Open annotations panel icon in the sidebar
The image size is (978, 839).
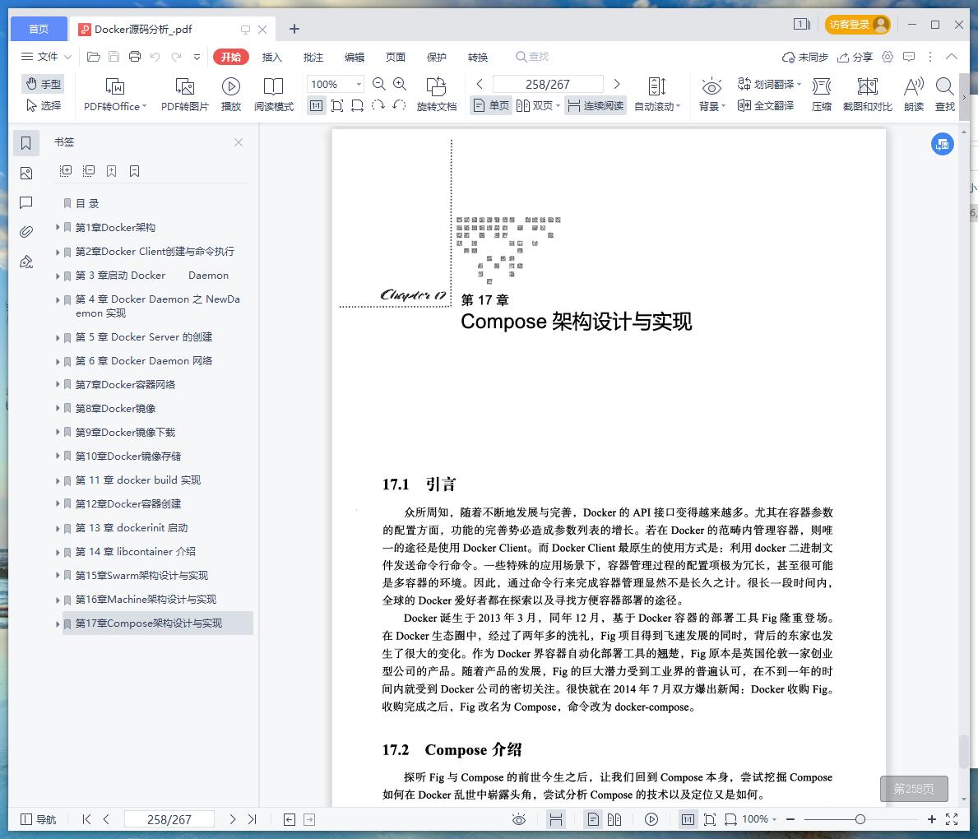tap(26, 202)
